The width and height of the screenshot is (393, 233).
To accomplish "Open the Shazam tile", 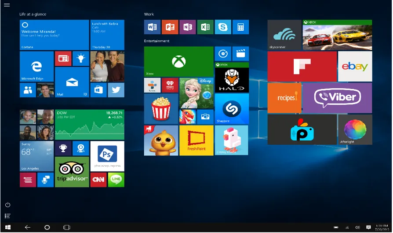I will click(232, 109).
